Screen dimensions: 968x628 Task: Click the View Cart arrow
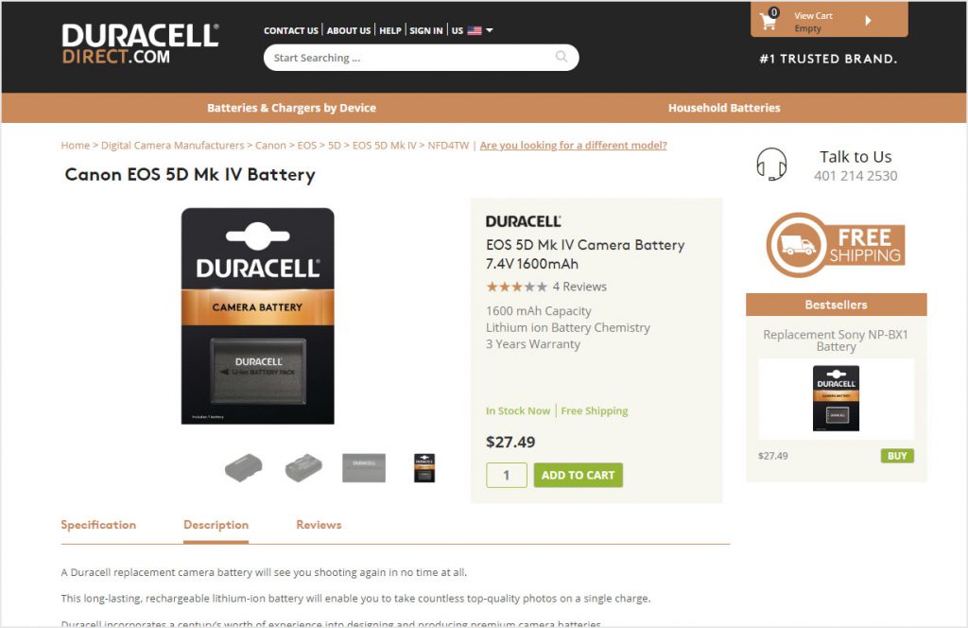click(868, 21)
